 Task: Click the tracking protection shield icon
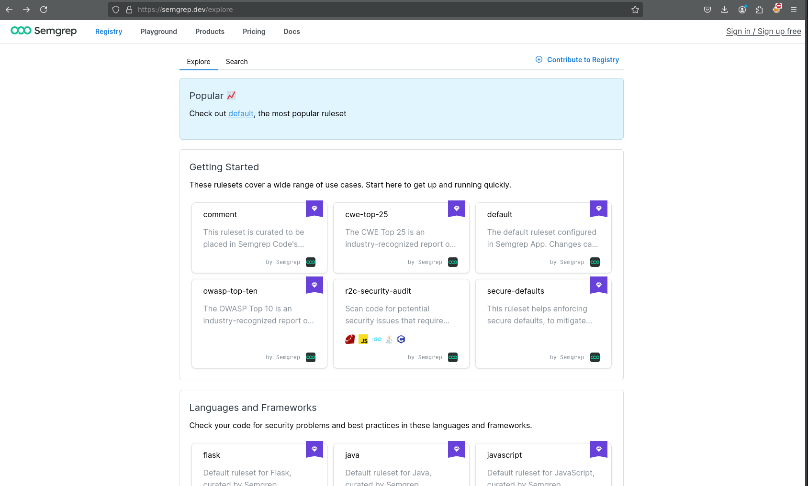click(x=116, y=10)
